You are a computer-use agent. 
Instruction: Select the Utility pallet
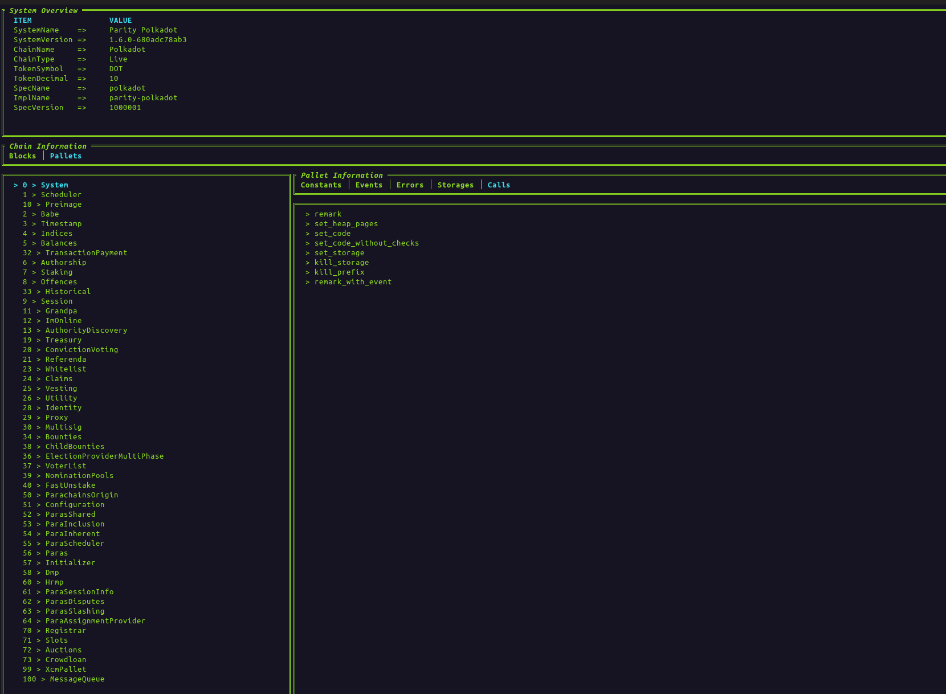click(50, 398)
